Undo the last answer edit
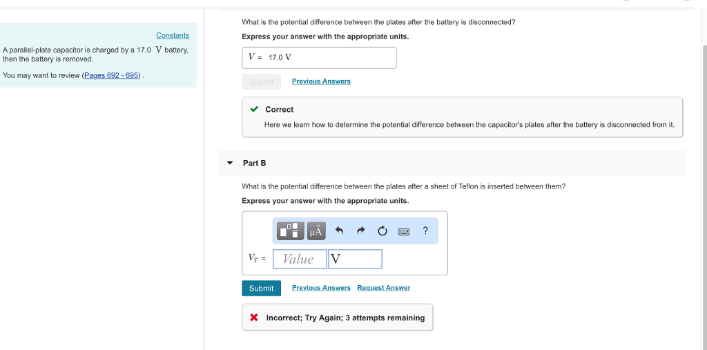The width and height of the screenshot is (707, 350). click(x=339, y=231)
